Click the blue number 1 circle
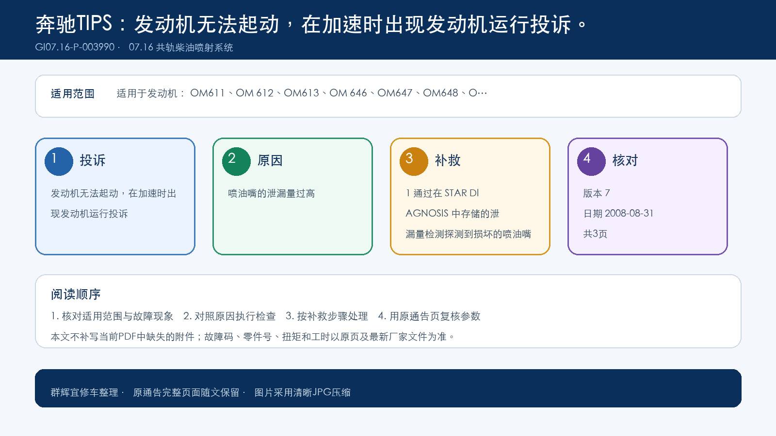The width and height of the screenshot is (776, 436). (x=59, y=161)
